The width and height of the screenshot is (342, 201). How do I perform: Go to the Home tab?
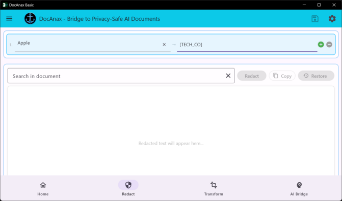43,188
